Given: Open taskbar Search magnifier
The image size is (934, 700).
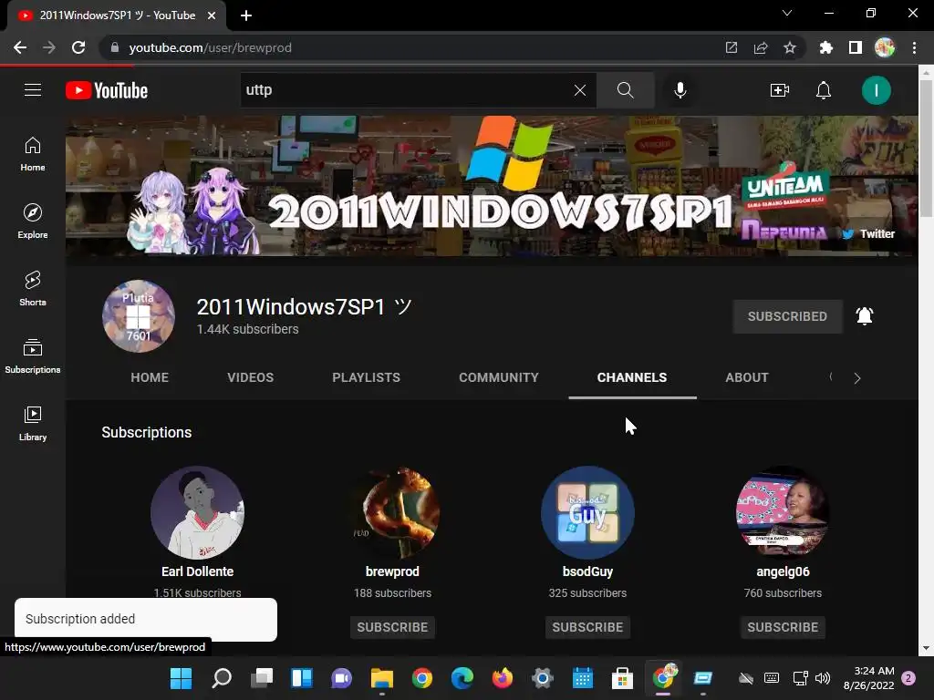Looking at the screenshot, I should tap(222, 678).
